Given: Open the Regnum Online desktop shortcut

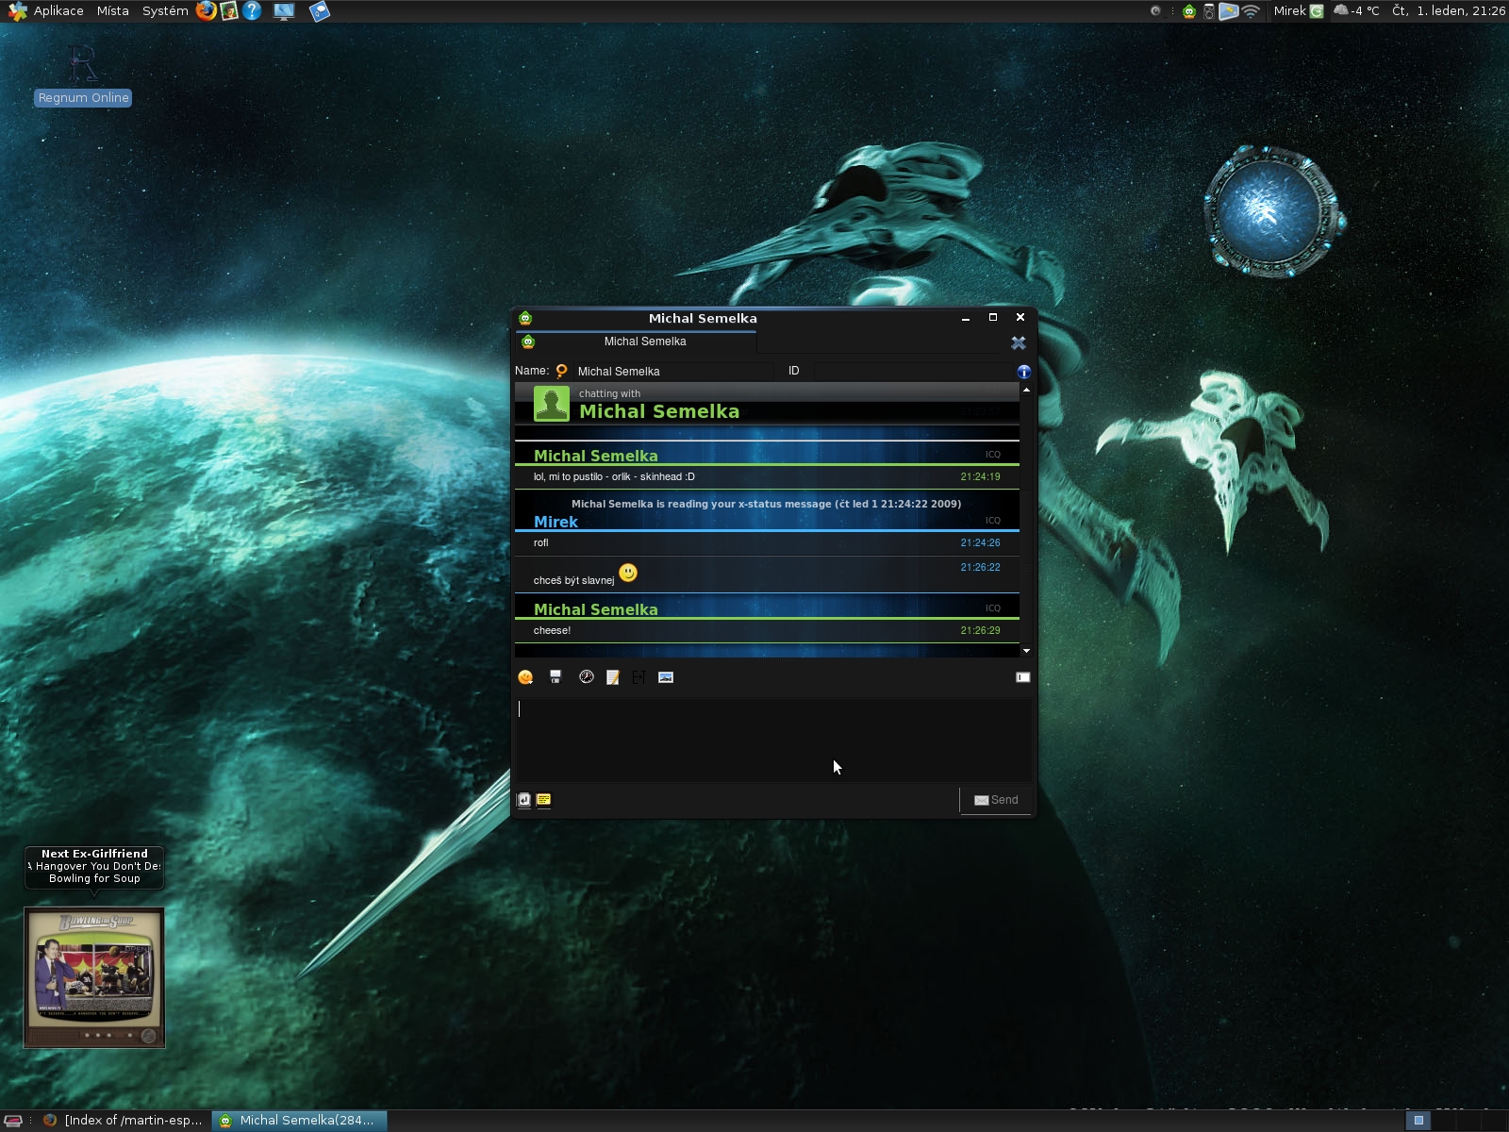Looking at the screenshot, I should coord(83,75).
